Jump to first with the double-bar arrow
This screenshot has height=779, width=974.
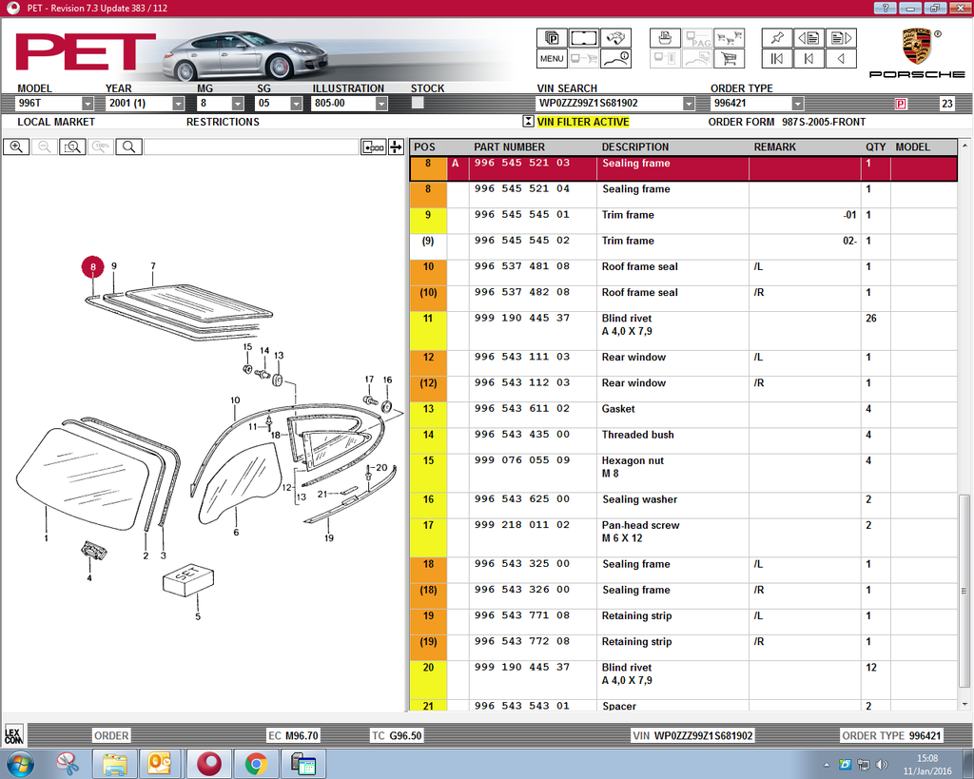777,58
